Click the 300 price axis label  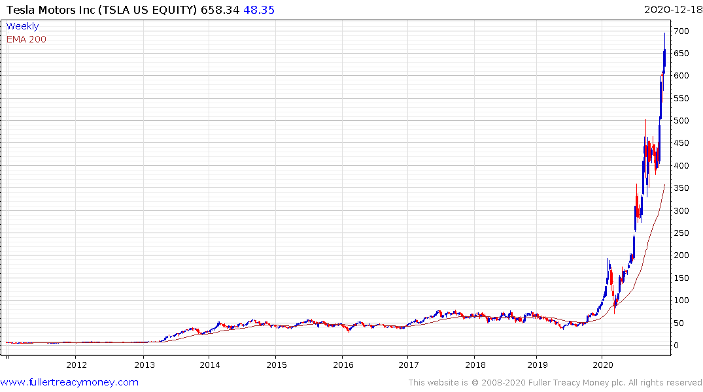[681, 210]
